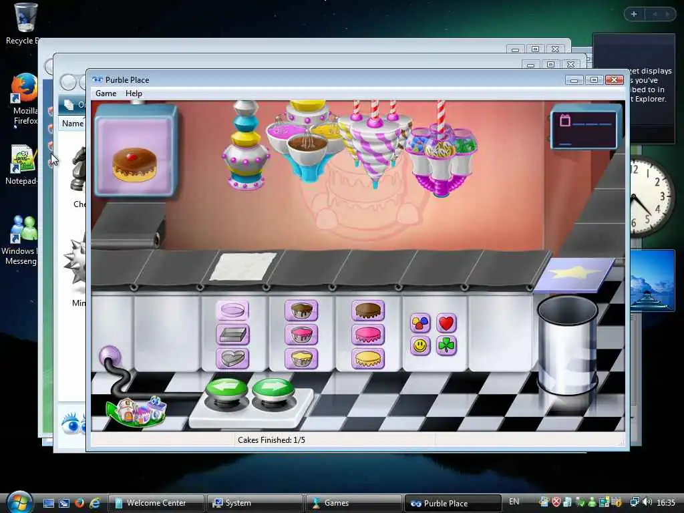684x513 pixels.
Task: Click the Purble Place title bar icon
Action: point(98,80)
